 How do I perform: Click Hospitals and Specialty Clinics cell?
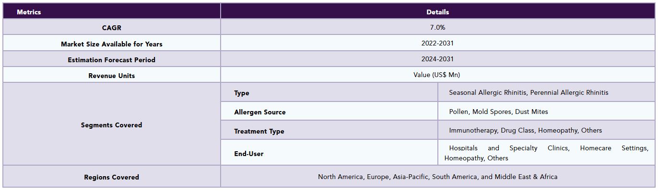[x=546, y=153]
